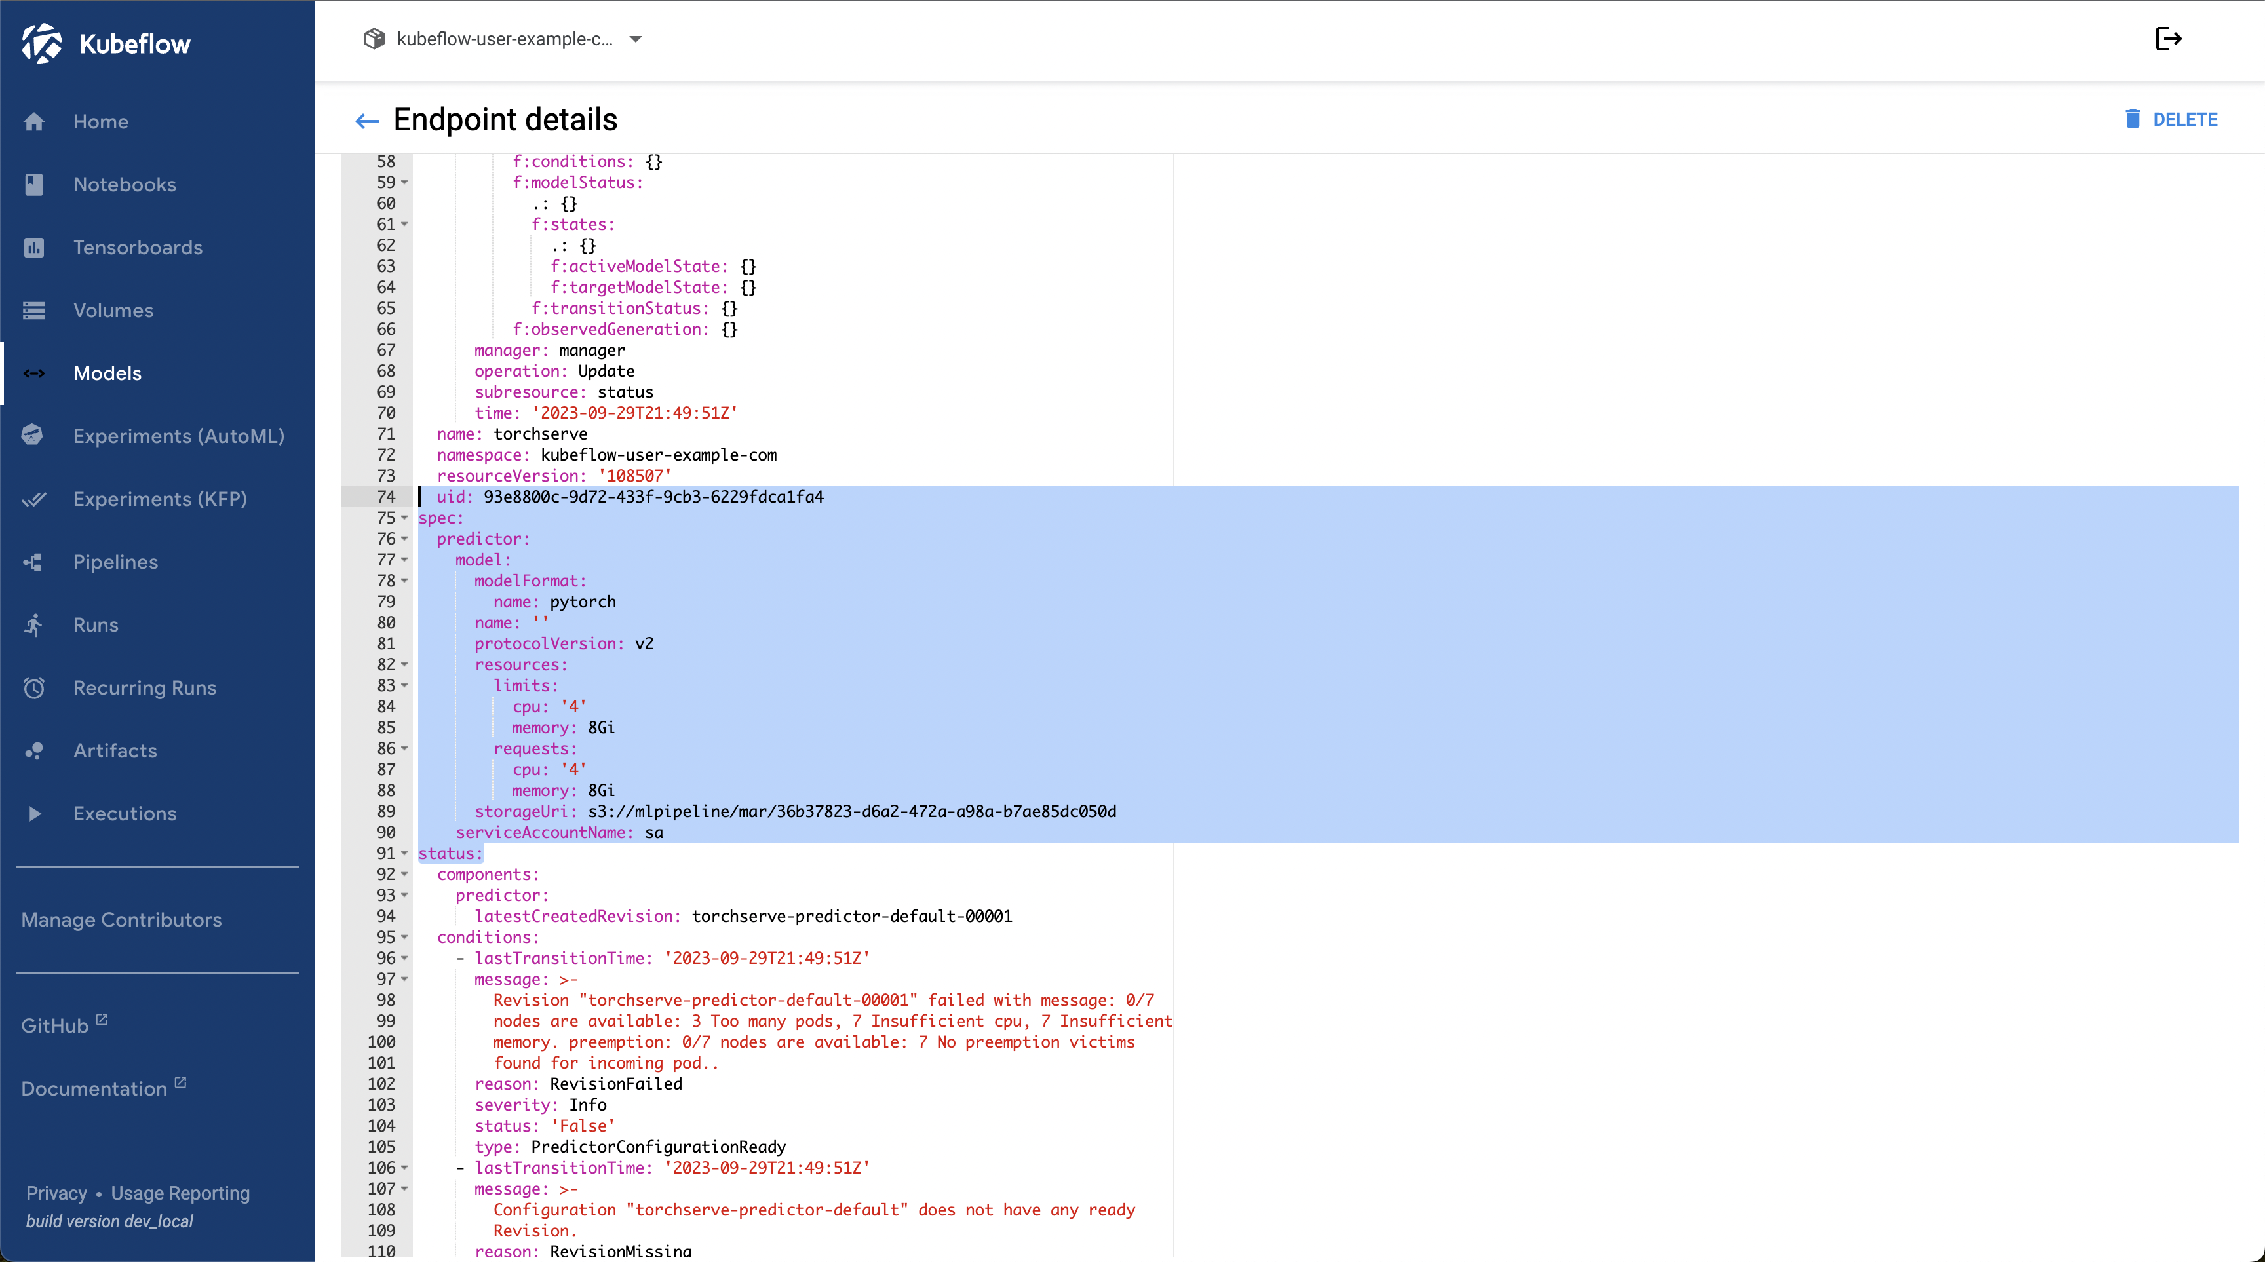This screenshot has width=2265, height=1262.
Task: Open Experiments (AutoML) menu item
Action: pos(178,437)
